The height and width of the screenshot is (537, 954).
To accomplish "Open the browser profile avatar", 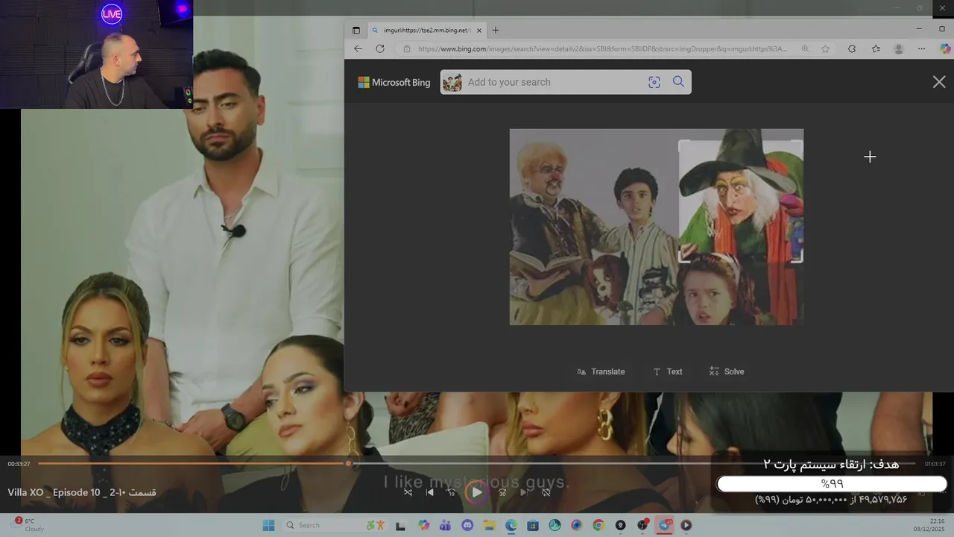I will click(899, 48).
